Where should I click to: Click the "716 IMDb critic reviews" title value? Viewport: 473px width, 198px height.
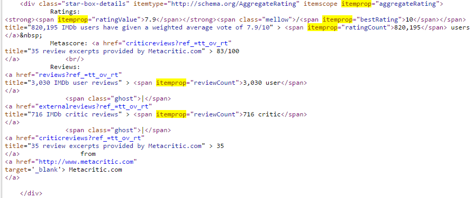tap(75, 114)
